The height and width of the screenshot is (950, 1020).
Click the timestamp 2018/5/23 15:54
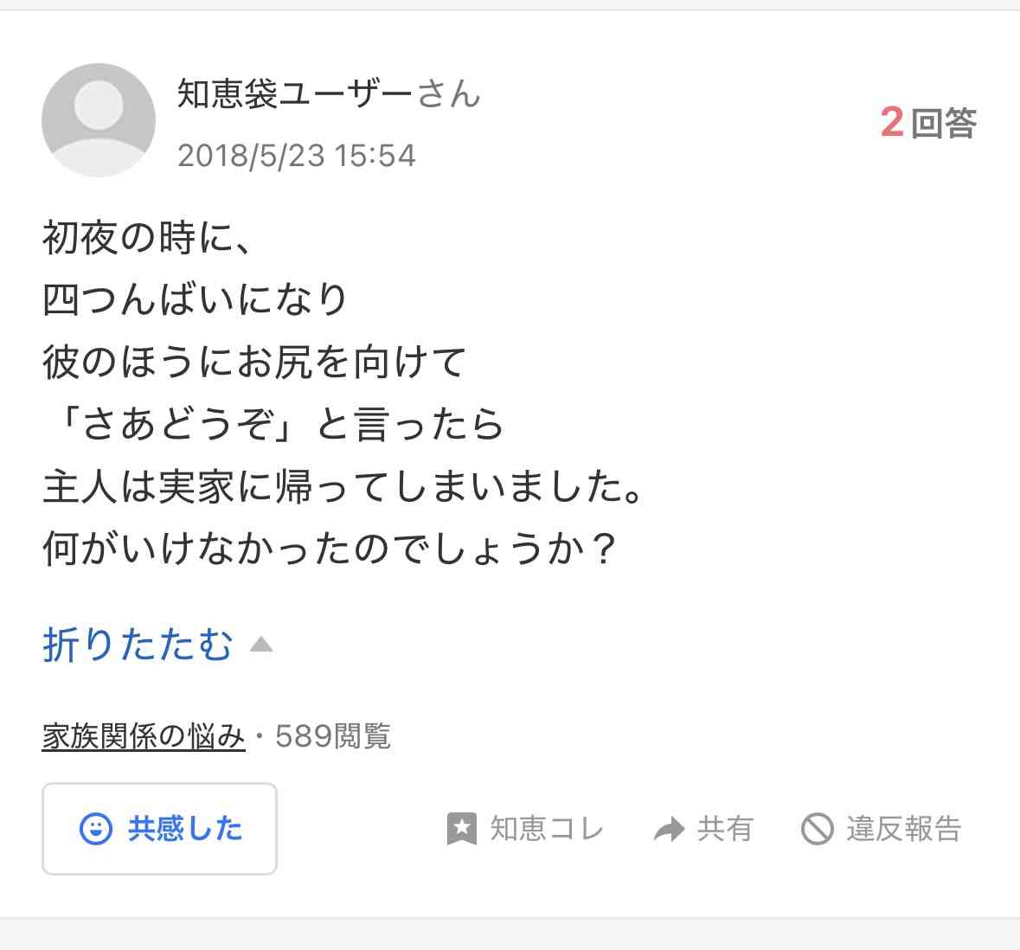[297, 156]
